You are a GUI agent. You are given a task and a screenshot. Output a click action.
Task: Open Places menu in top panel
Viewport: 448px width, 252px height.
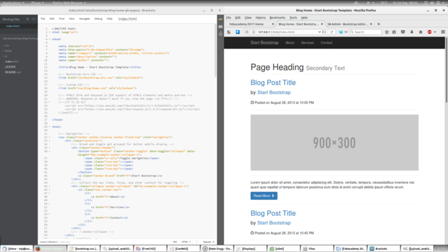point(38,3)
